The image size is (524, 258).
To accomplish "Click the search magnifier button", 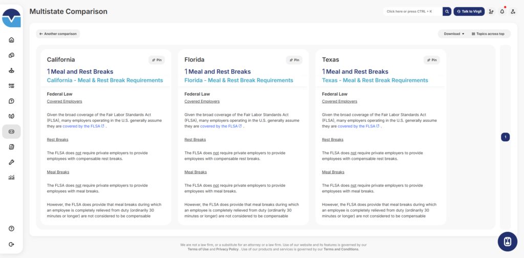I will (x=447, y=11).
